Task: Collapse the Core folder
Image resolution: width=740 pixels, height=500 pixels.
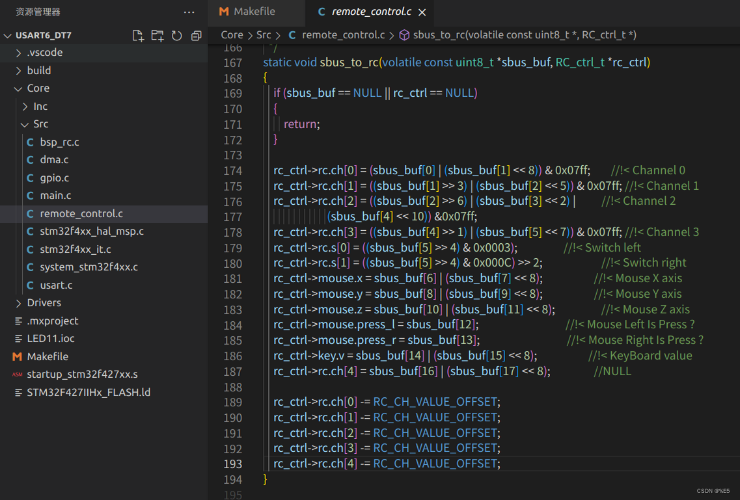Action: (18, 88)
